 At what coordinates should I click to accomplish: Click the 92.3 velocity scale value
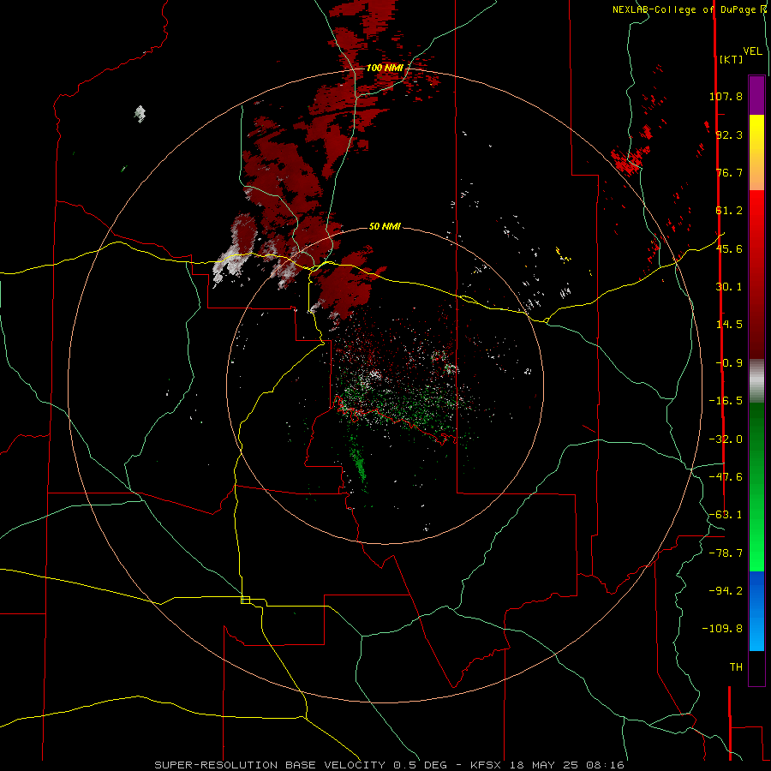pyautogui.click(x=729, y=134)
